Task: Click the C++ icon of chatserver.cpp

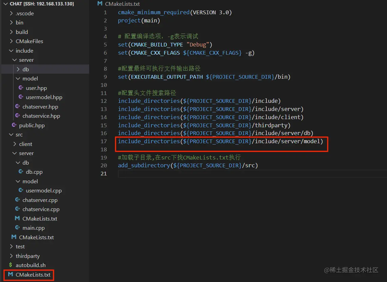Action: pos(18,200)
